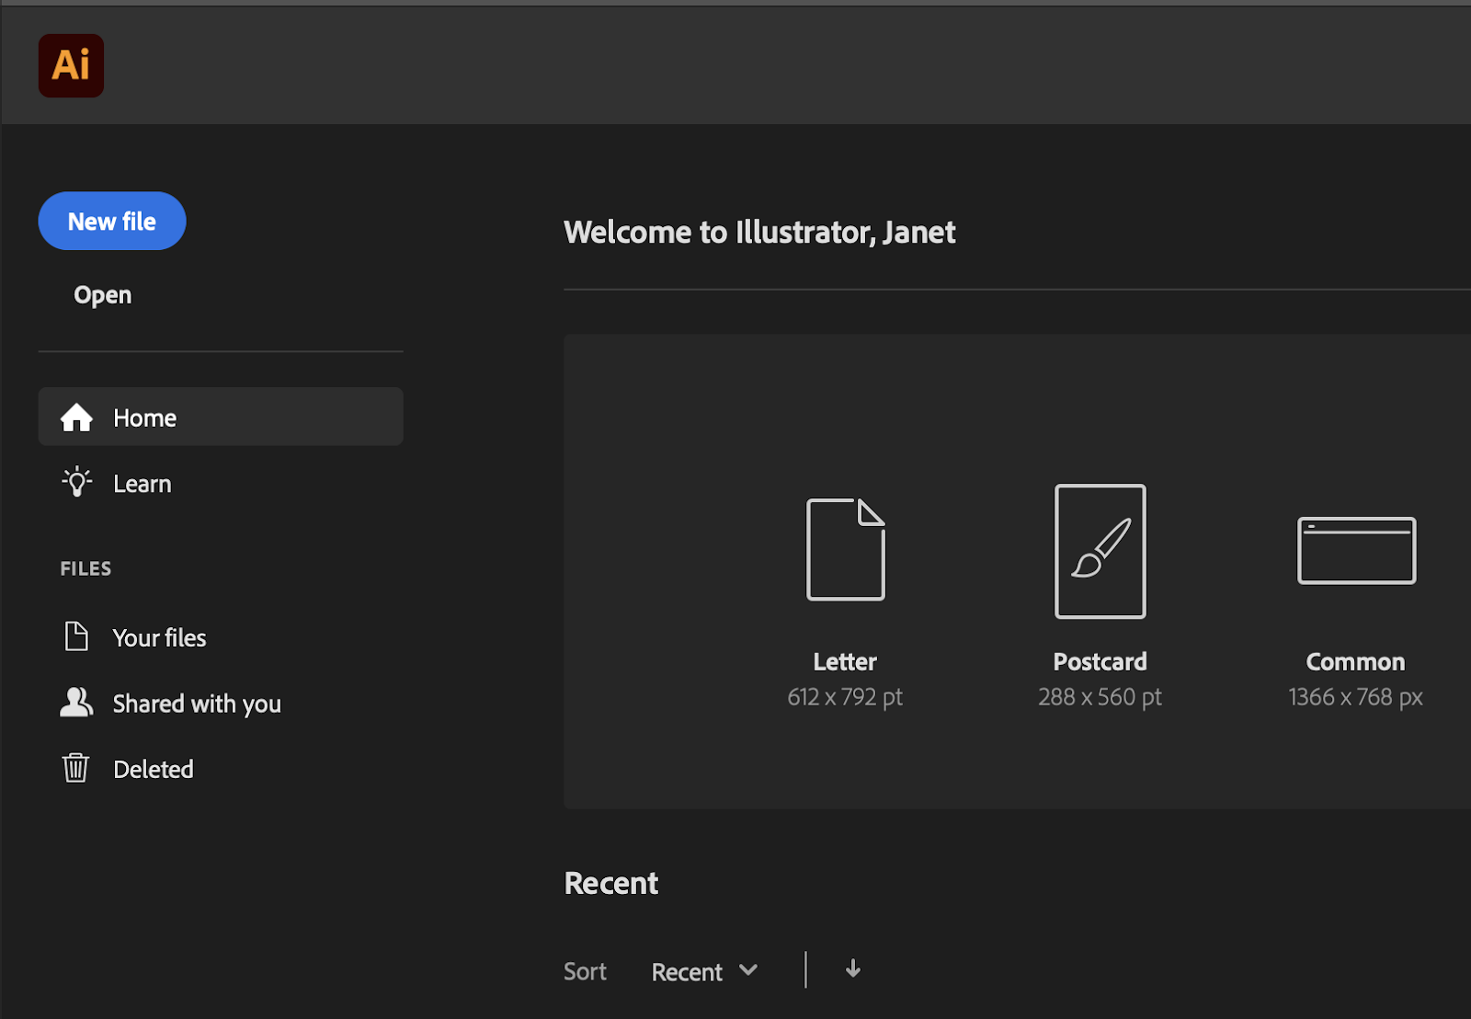Toggle sort direction with the down arrow
This screenshot has width=1471, height=1019.
[853, 968]
